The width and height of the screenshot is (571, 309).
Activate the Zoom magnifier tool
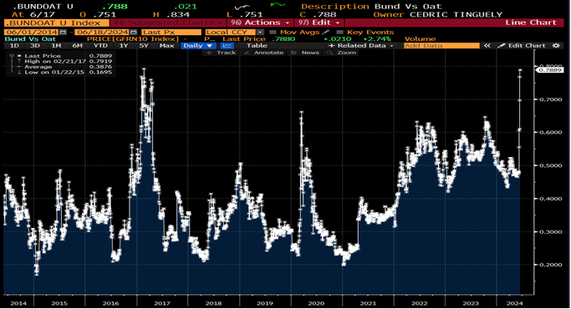342,53
